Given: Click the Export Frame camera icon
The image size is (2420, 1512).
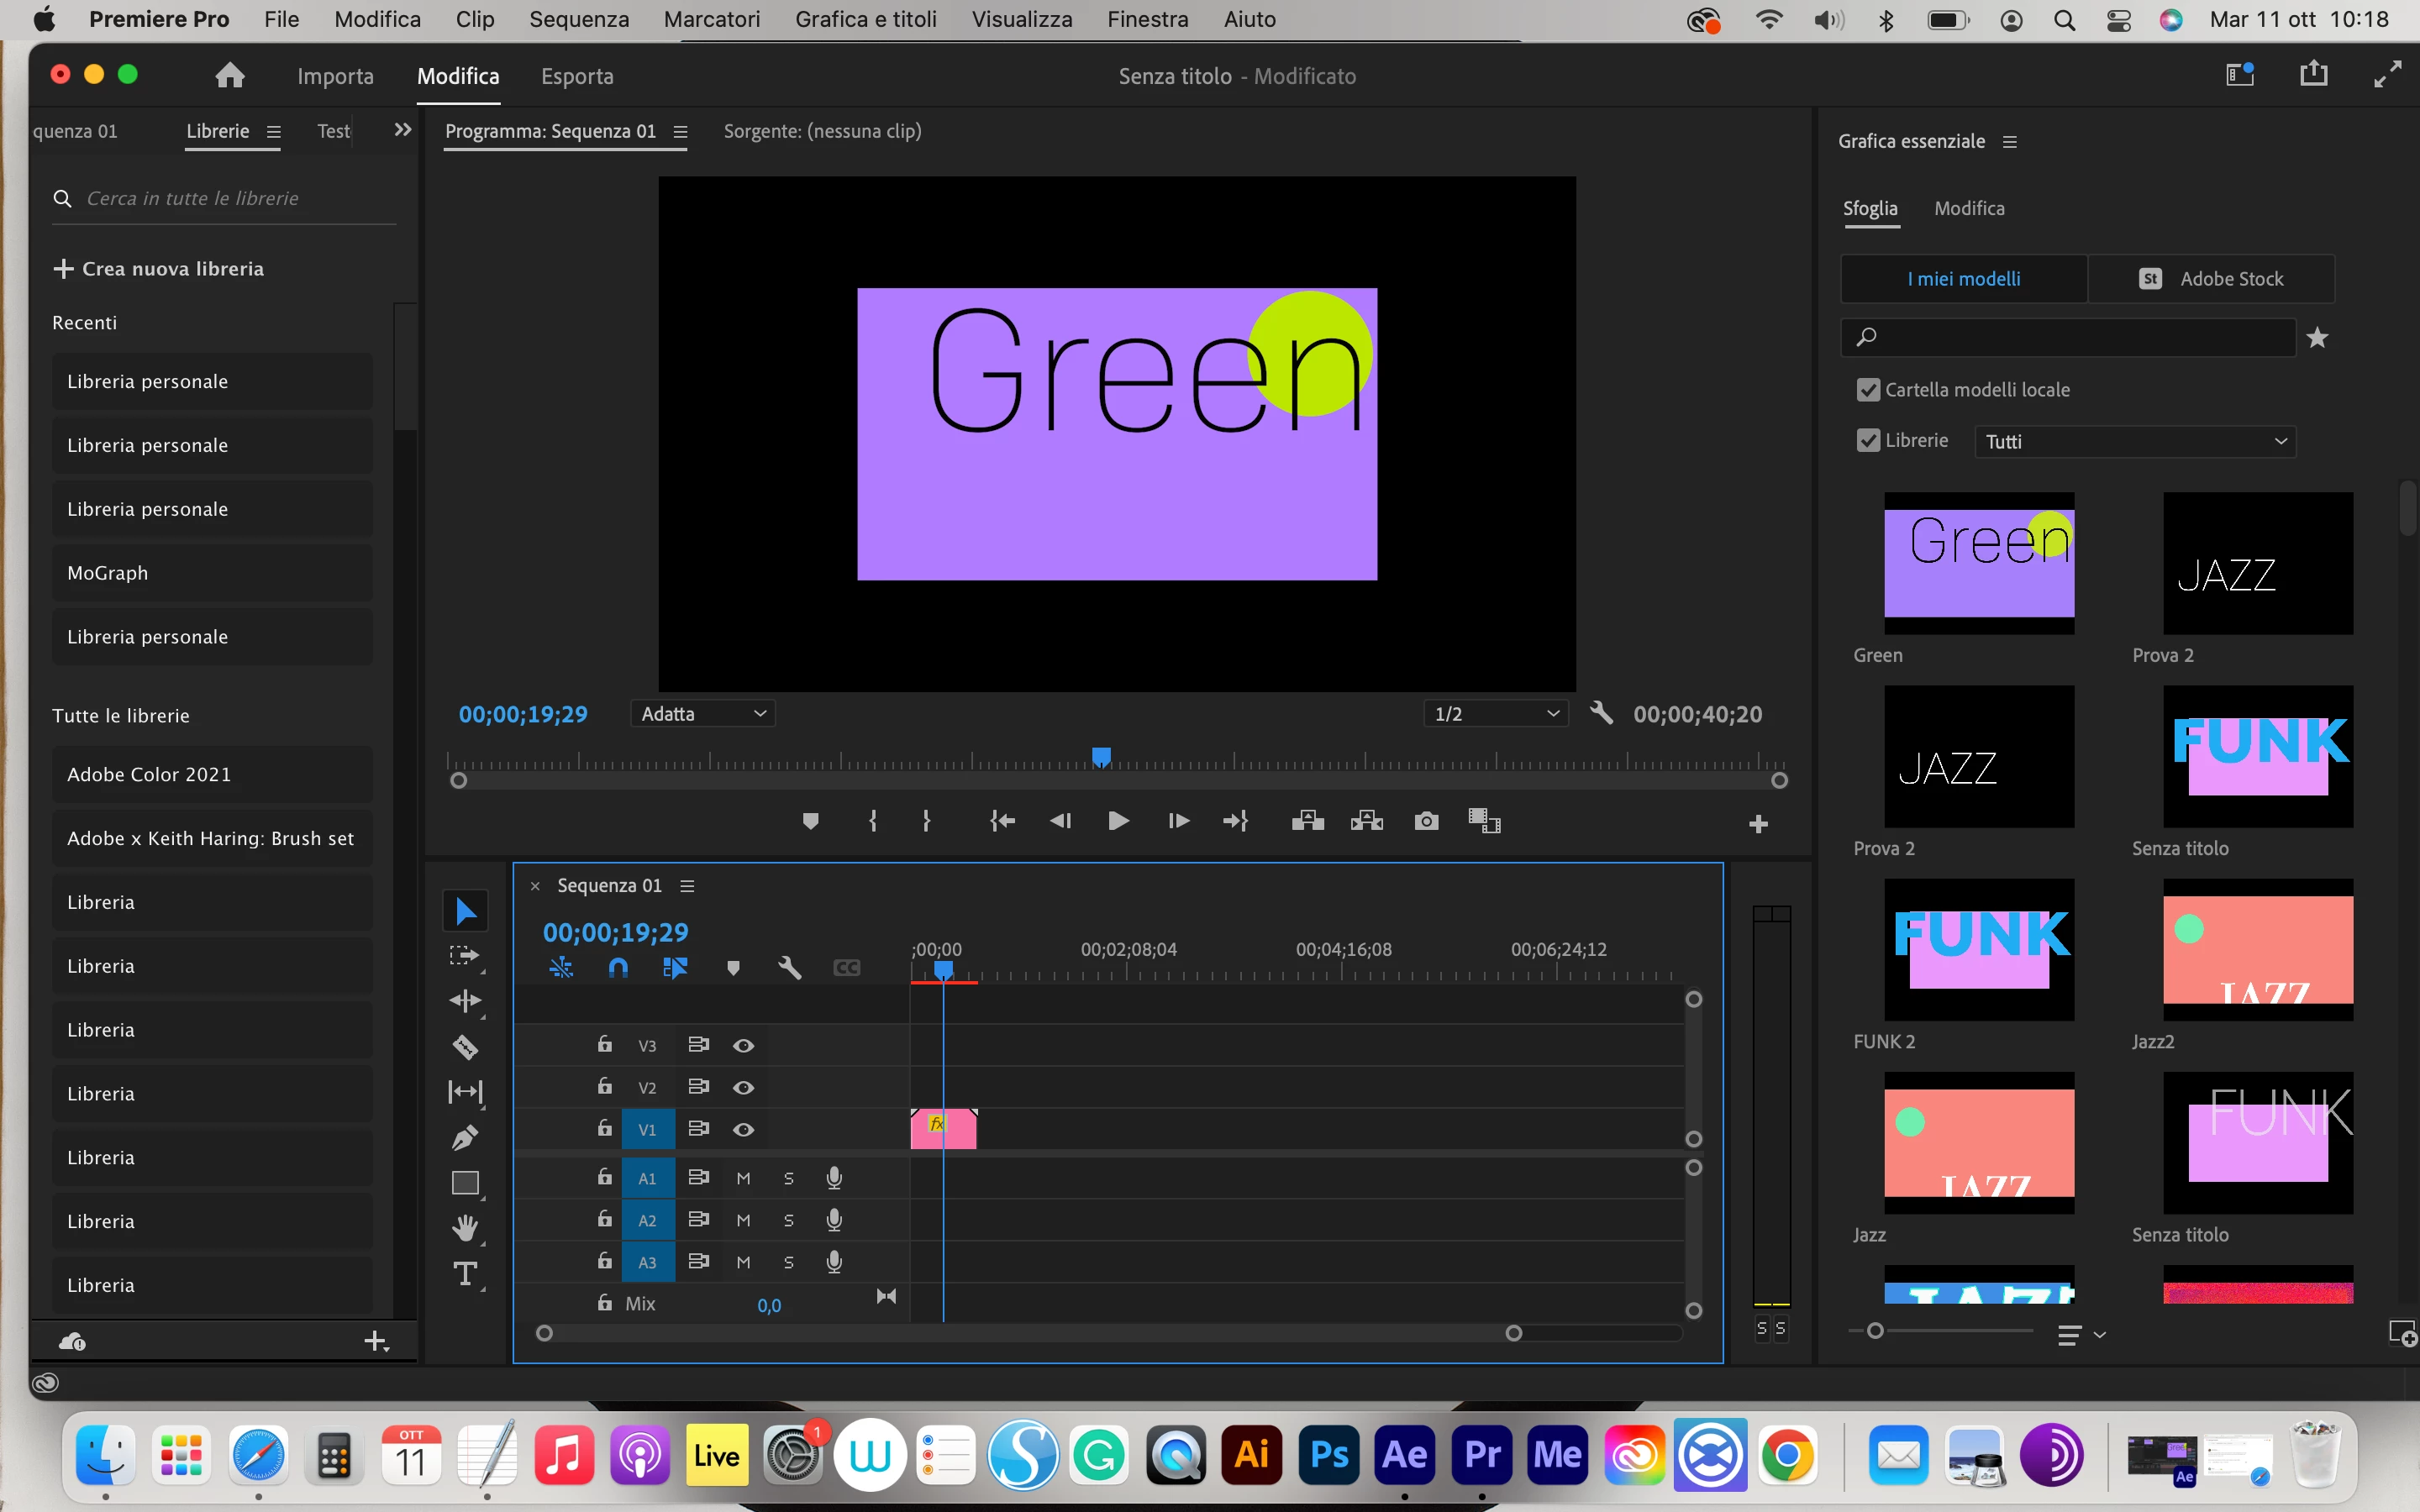Looking at the screenshot, I should pos(1426,822).
